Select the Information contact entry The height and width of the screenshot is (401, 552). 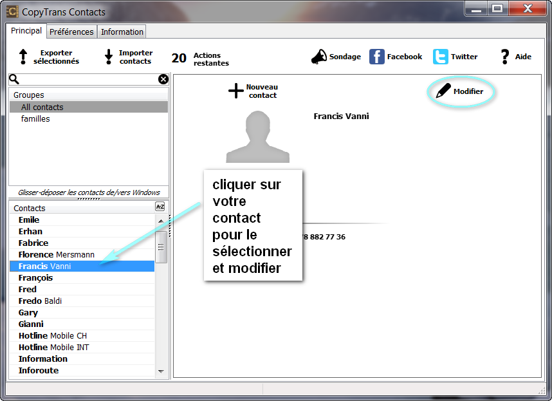pyautogui.click(x=82, y=359)
